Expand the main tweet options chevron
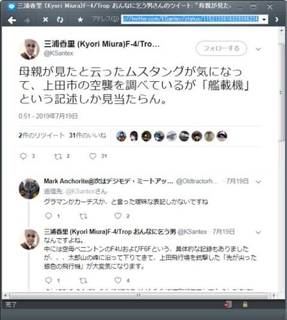 click(x=258, y=49)
